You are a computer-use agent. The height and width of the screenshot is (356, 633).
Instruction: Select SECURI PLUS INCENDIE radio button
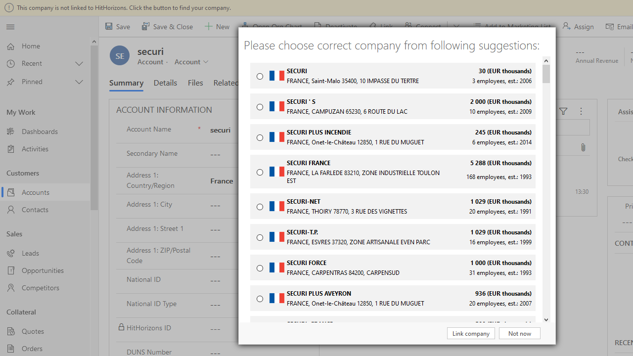point(260,137)
